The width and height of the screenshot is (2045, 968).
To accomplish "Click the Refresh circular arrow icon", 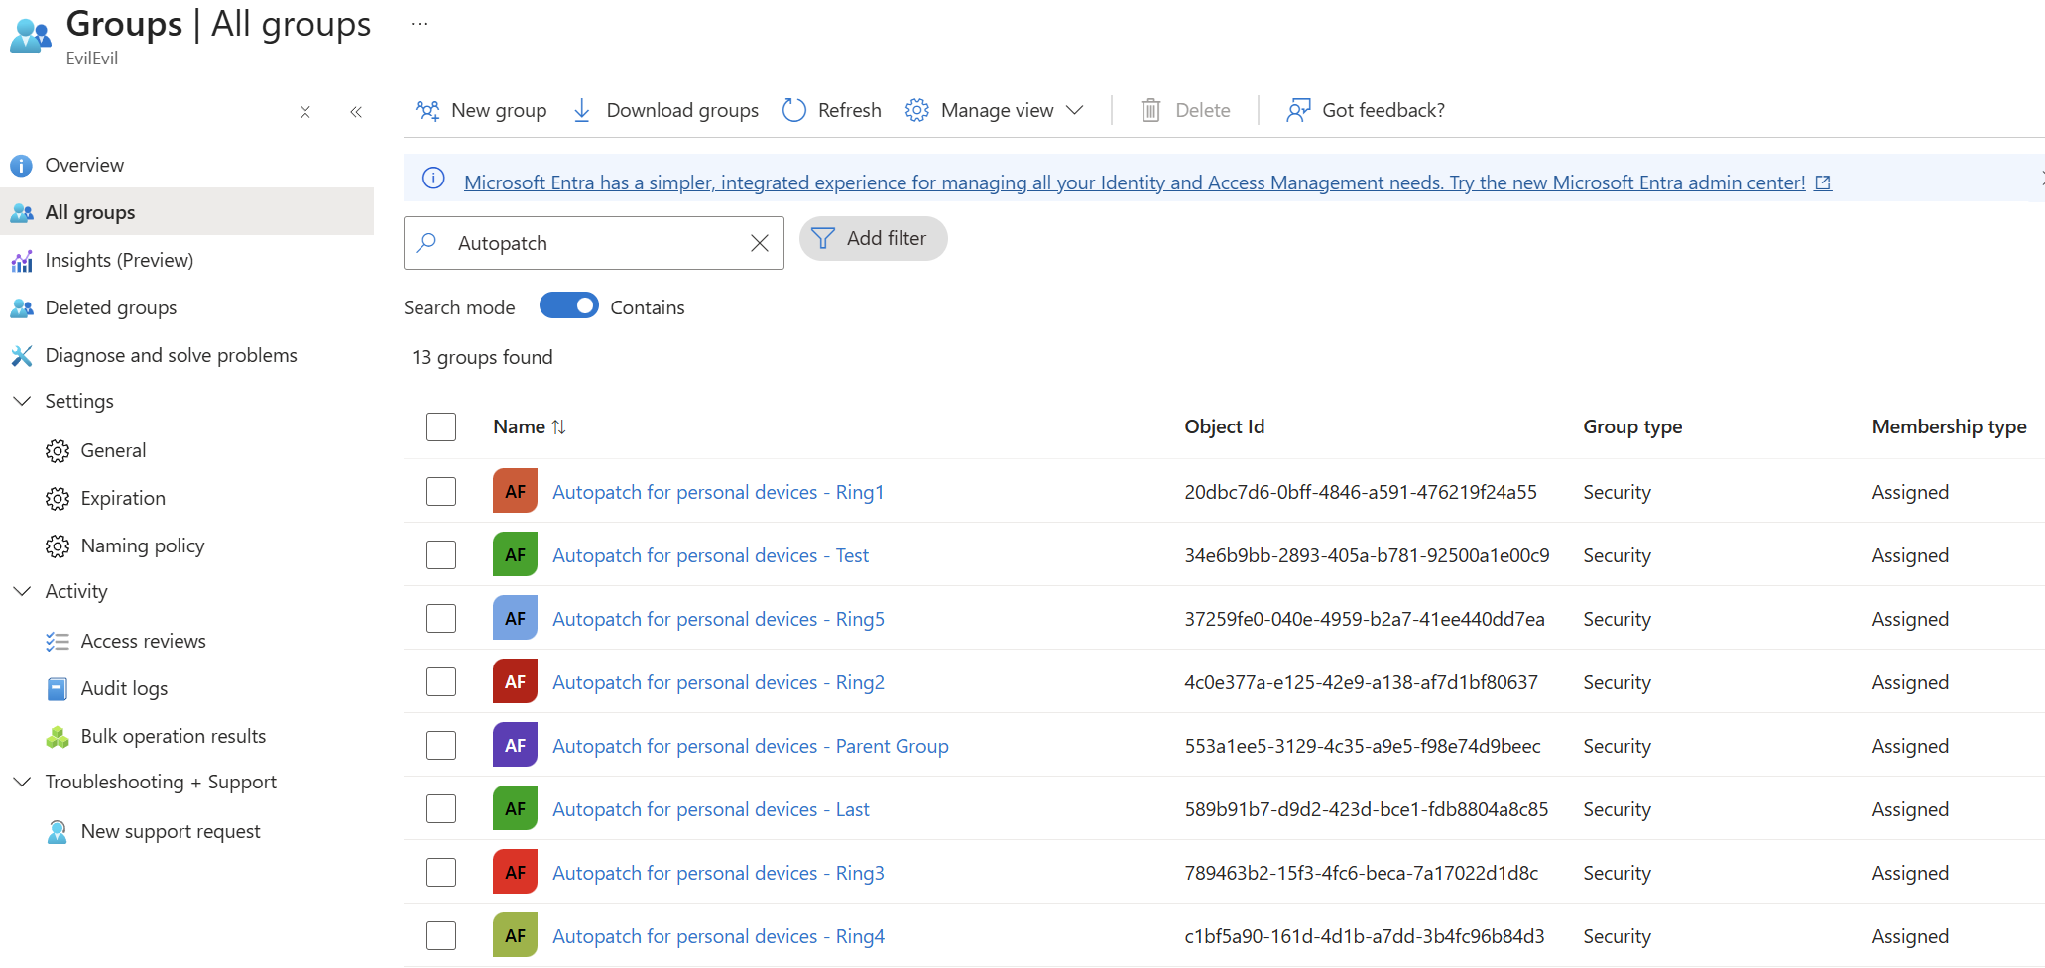I will (794, 110).
